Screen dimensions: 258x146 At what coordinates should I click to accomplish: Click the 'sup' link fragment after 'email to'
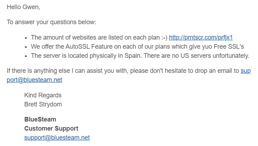coord(246,71)
